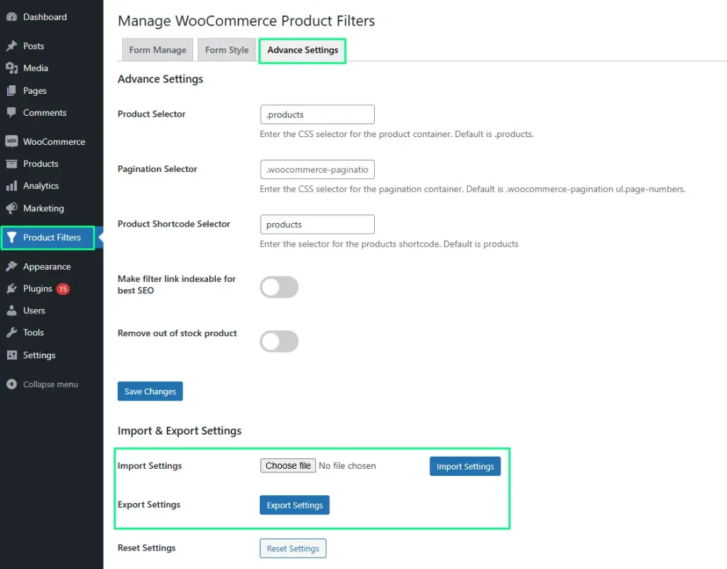Click the 'Product Selector' field label

pyautogui.click(x=151, y=114)
